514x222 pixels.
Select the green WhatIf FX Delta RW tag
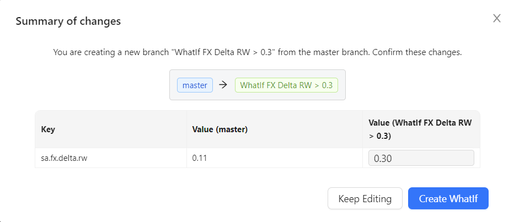(x=286, y=85)
